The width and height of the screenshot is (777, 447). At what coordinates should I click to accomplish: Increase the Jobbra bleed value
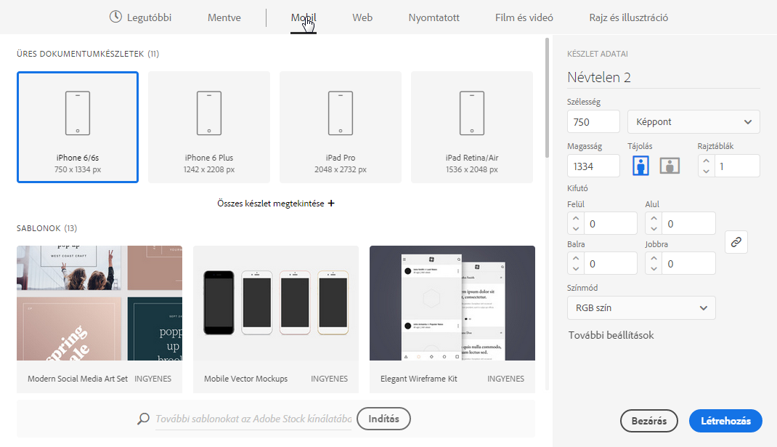point(654,259)
